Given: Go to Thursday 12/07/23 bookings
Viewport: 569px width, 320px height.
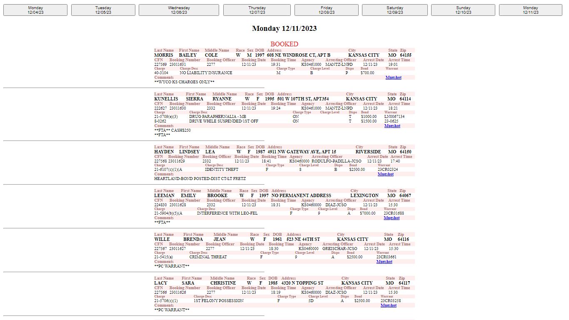Looking at the screenshot, I should [257, 10].
